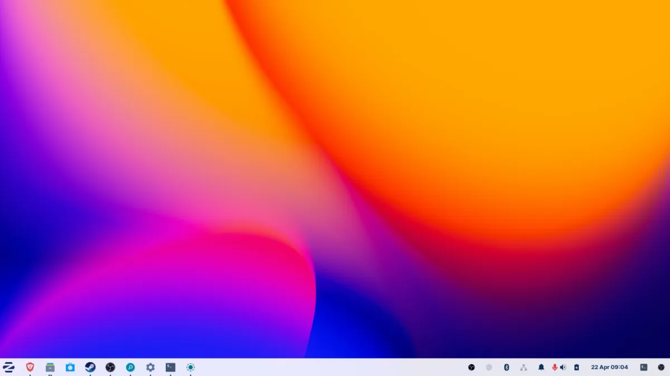Open the volume speaker indicator
Screen dimensions: 670x376
(x=563, y=367)
